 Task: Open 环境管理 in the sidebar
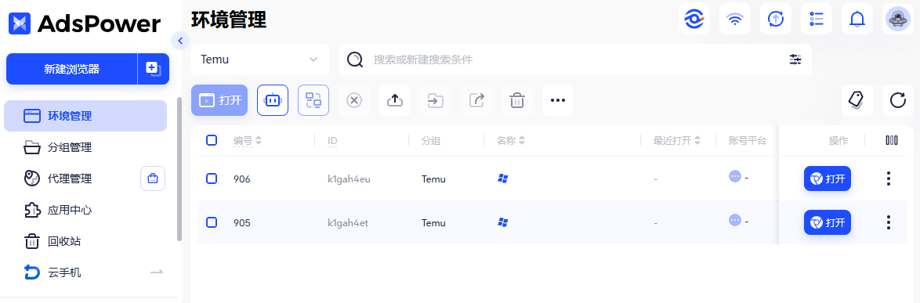(85, 116)
